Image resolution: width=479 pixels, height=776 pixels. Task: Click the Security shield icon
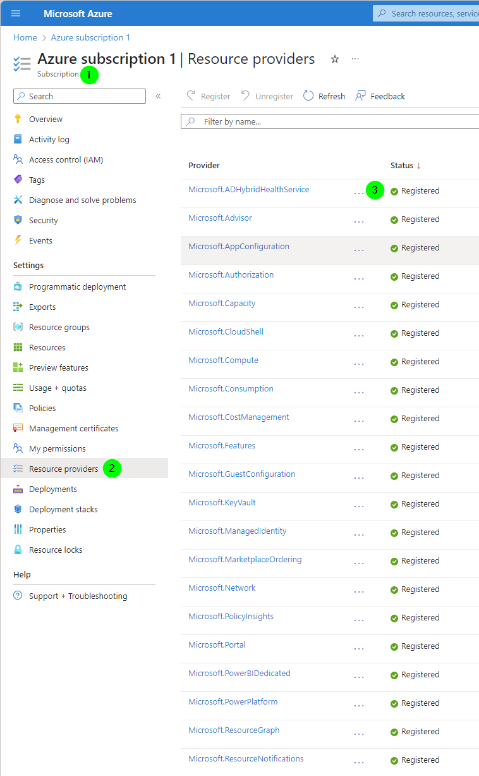(x=18, y=220)
